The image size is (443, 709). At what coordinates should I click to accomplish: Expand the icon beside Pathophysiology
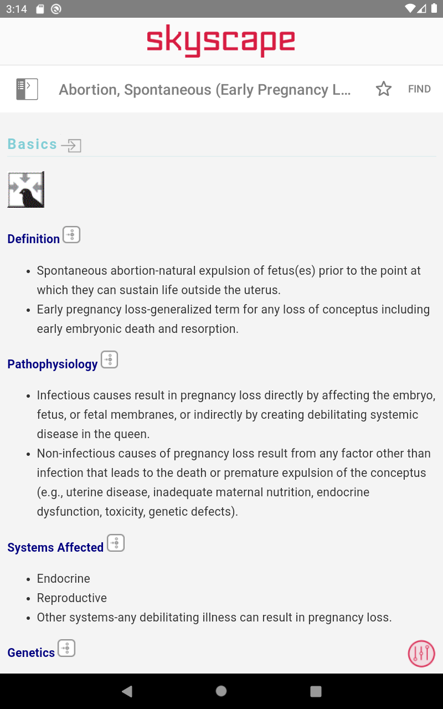coord(109,360)
